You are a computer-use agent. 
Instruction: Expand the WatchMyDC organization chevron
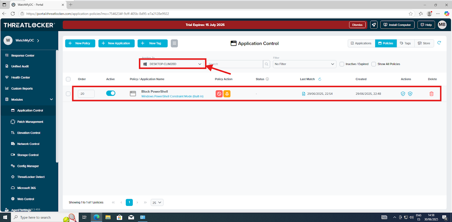coord(38,41)
